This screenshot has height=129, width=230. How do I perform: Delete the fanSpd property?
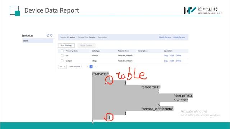(179, 61)
